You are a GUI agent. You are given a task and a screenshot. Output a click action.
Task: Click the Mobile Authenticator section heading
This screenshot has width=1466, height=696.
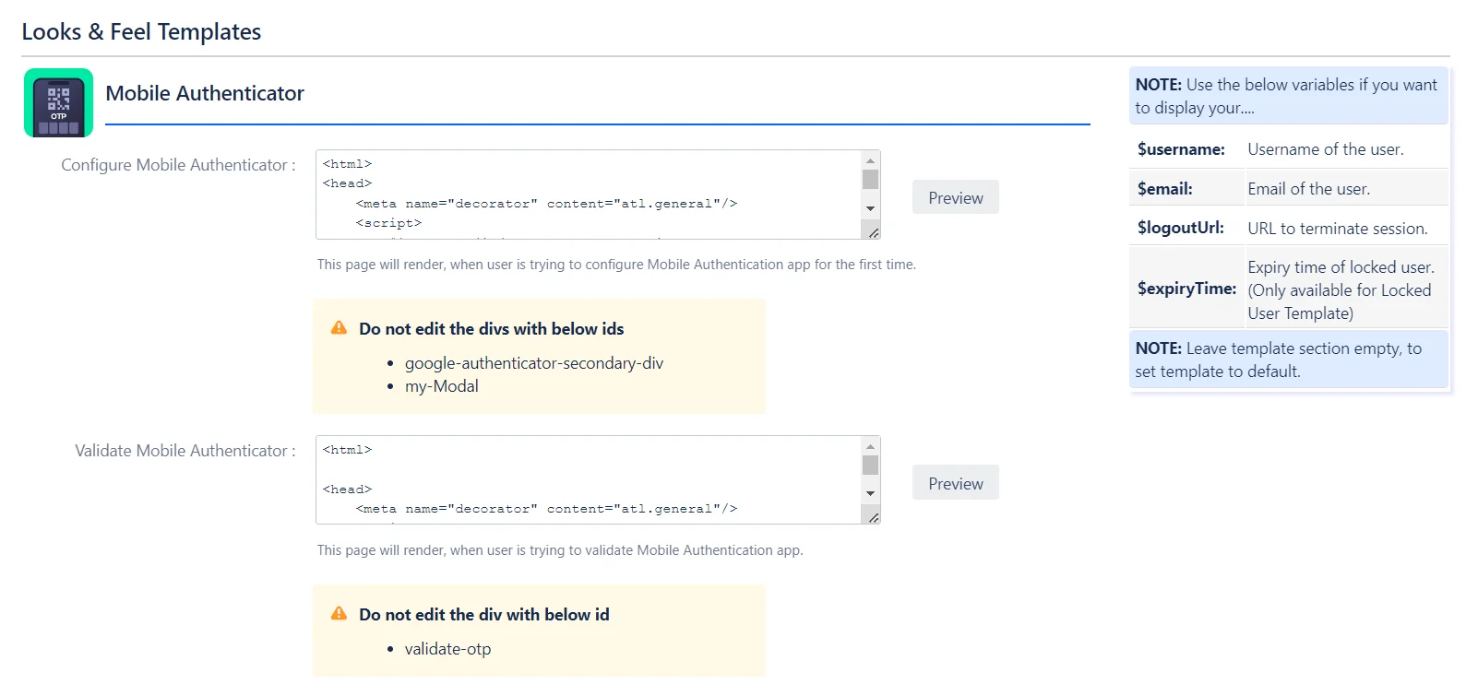click(x=205, y=93)
